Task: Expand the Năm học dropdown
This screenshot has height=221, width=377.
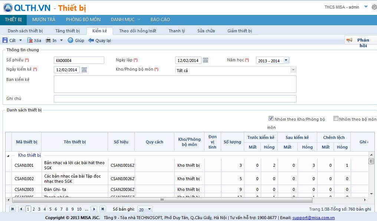Action: (x=286, y=61)
